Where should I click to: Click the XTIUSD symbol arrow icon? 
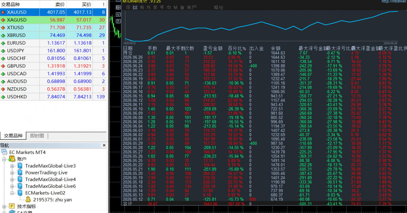pyautogui.click(x=3, y=28)
